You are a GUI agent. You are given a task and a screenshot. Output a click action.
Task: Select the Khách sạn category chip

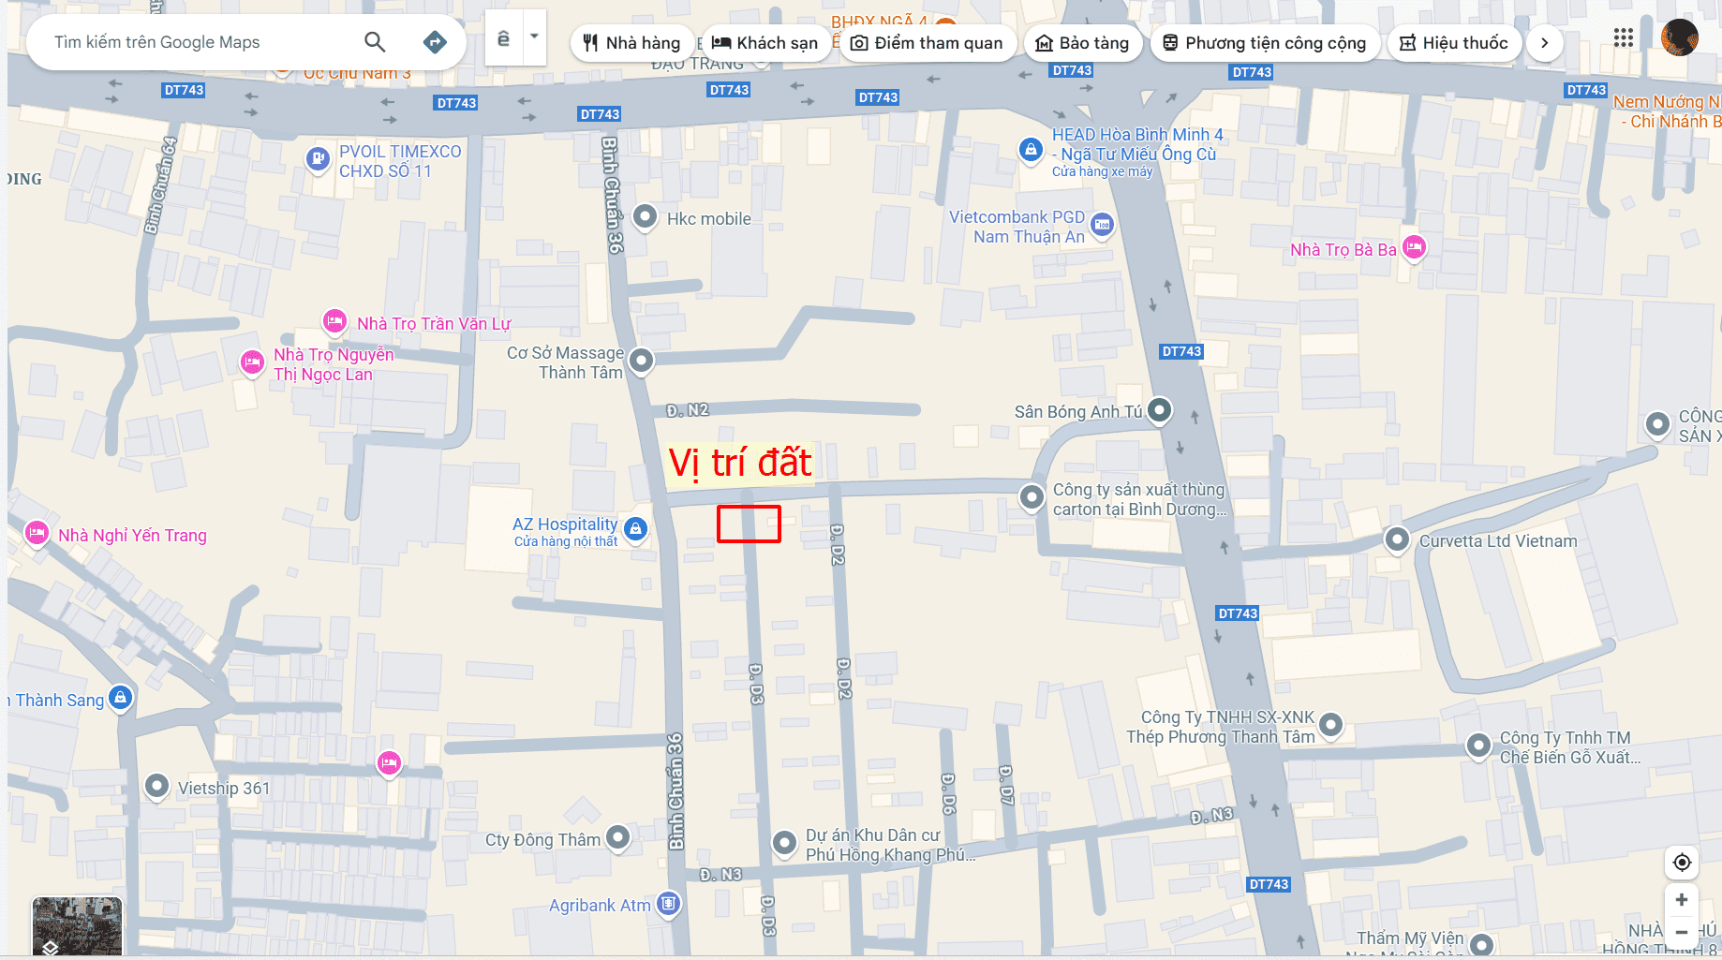pos(765,43)
